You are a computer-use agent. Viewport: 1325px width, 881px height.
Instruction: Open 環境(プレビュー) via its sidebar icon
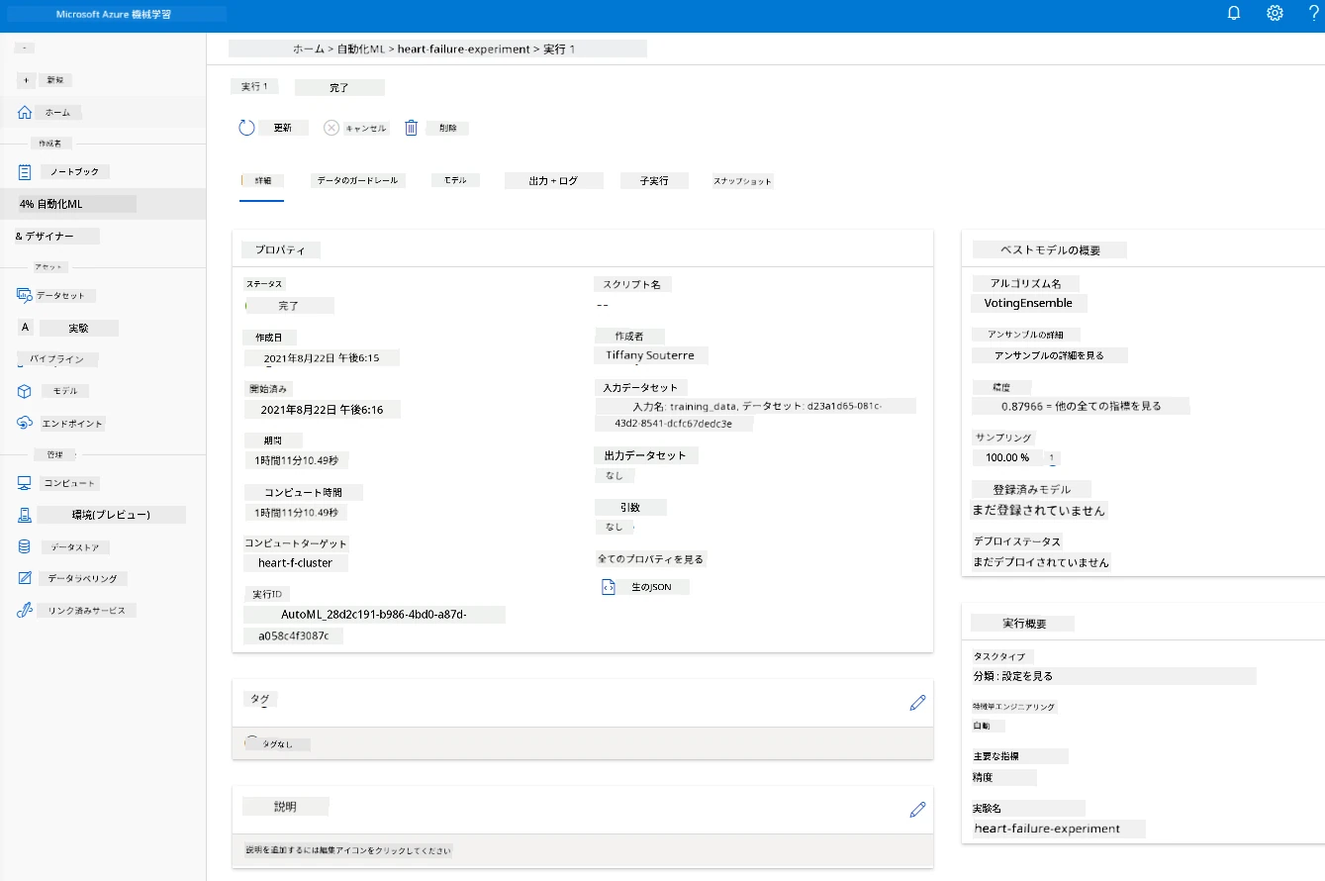point(25,515)
